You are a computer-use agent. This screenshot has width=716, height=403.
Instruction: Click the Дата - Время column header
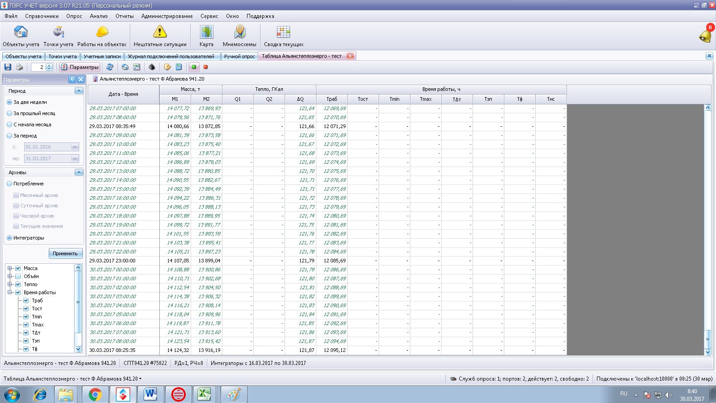(124, 94)
